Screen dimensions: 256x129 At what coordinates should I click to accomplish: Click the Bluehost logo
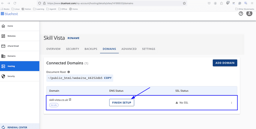(x=9, y=14)
